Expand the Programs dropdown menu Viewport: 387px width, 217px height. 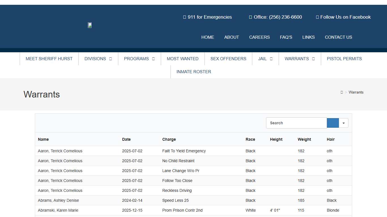pyautogui.click(x=139, y=59)
